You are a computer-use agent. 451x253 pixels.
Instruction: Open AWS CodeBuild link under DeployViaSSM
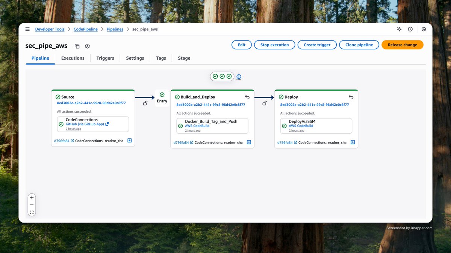(301, 126)
